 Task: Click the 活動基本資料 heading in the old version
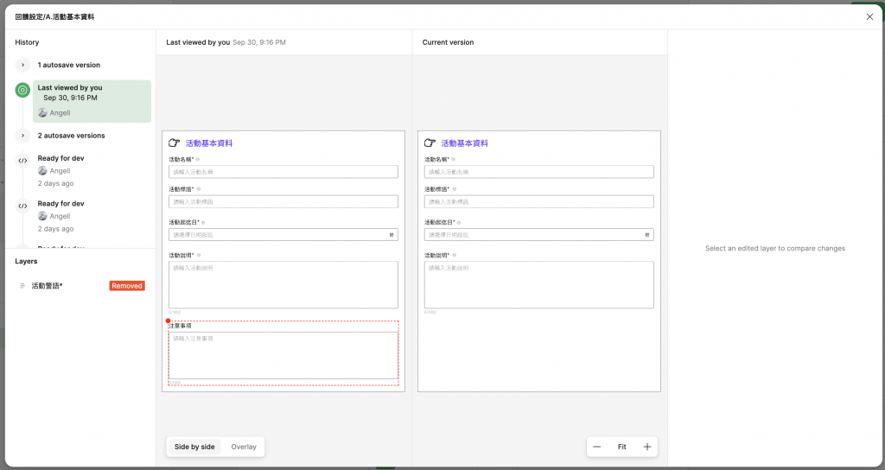(x=209, y=143)
